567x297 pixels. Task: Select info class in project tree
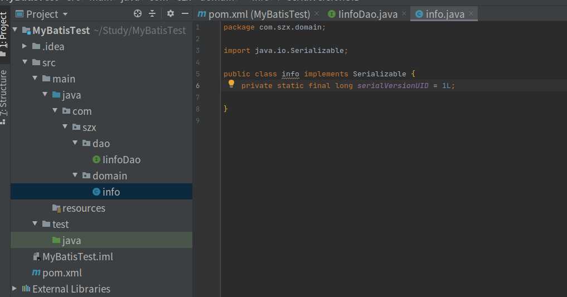111,192
